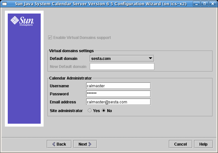Go to the previous page with Back
This screenshot has height=153, width=218.
[59, 144]
